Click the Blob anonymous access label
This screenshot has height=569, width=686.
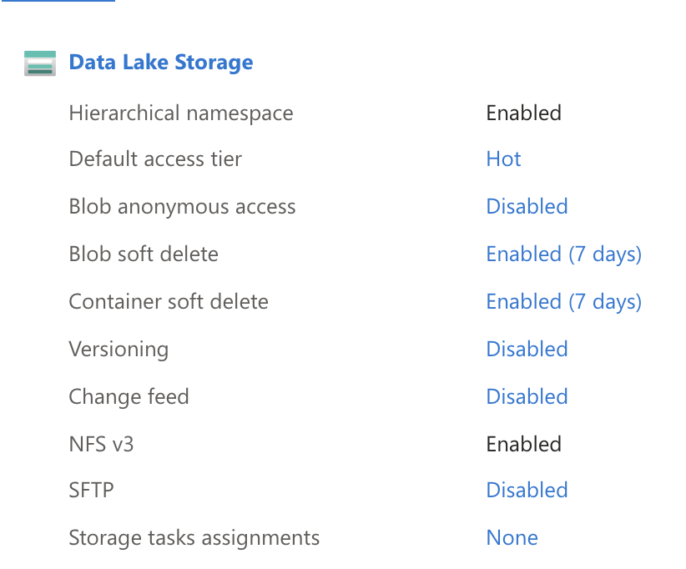pos(182,206)
